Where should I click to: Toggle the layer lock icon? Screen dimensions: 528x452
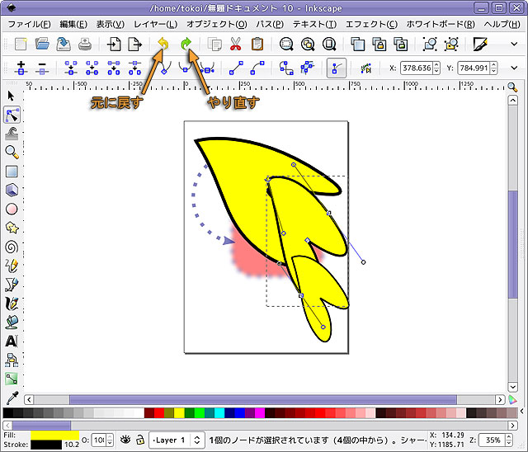[140, 440]
